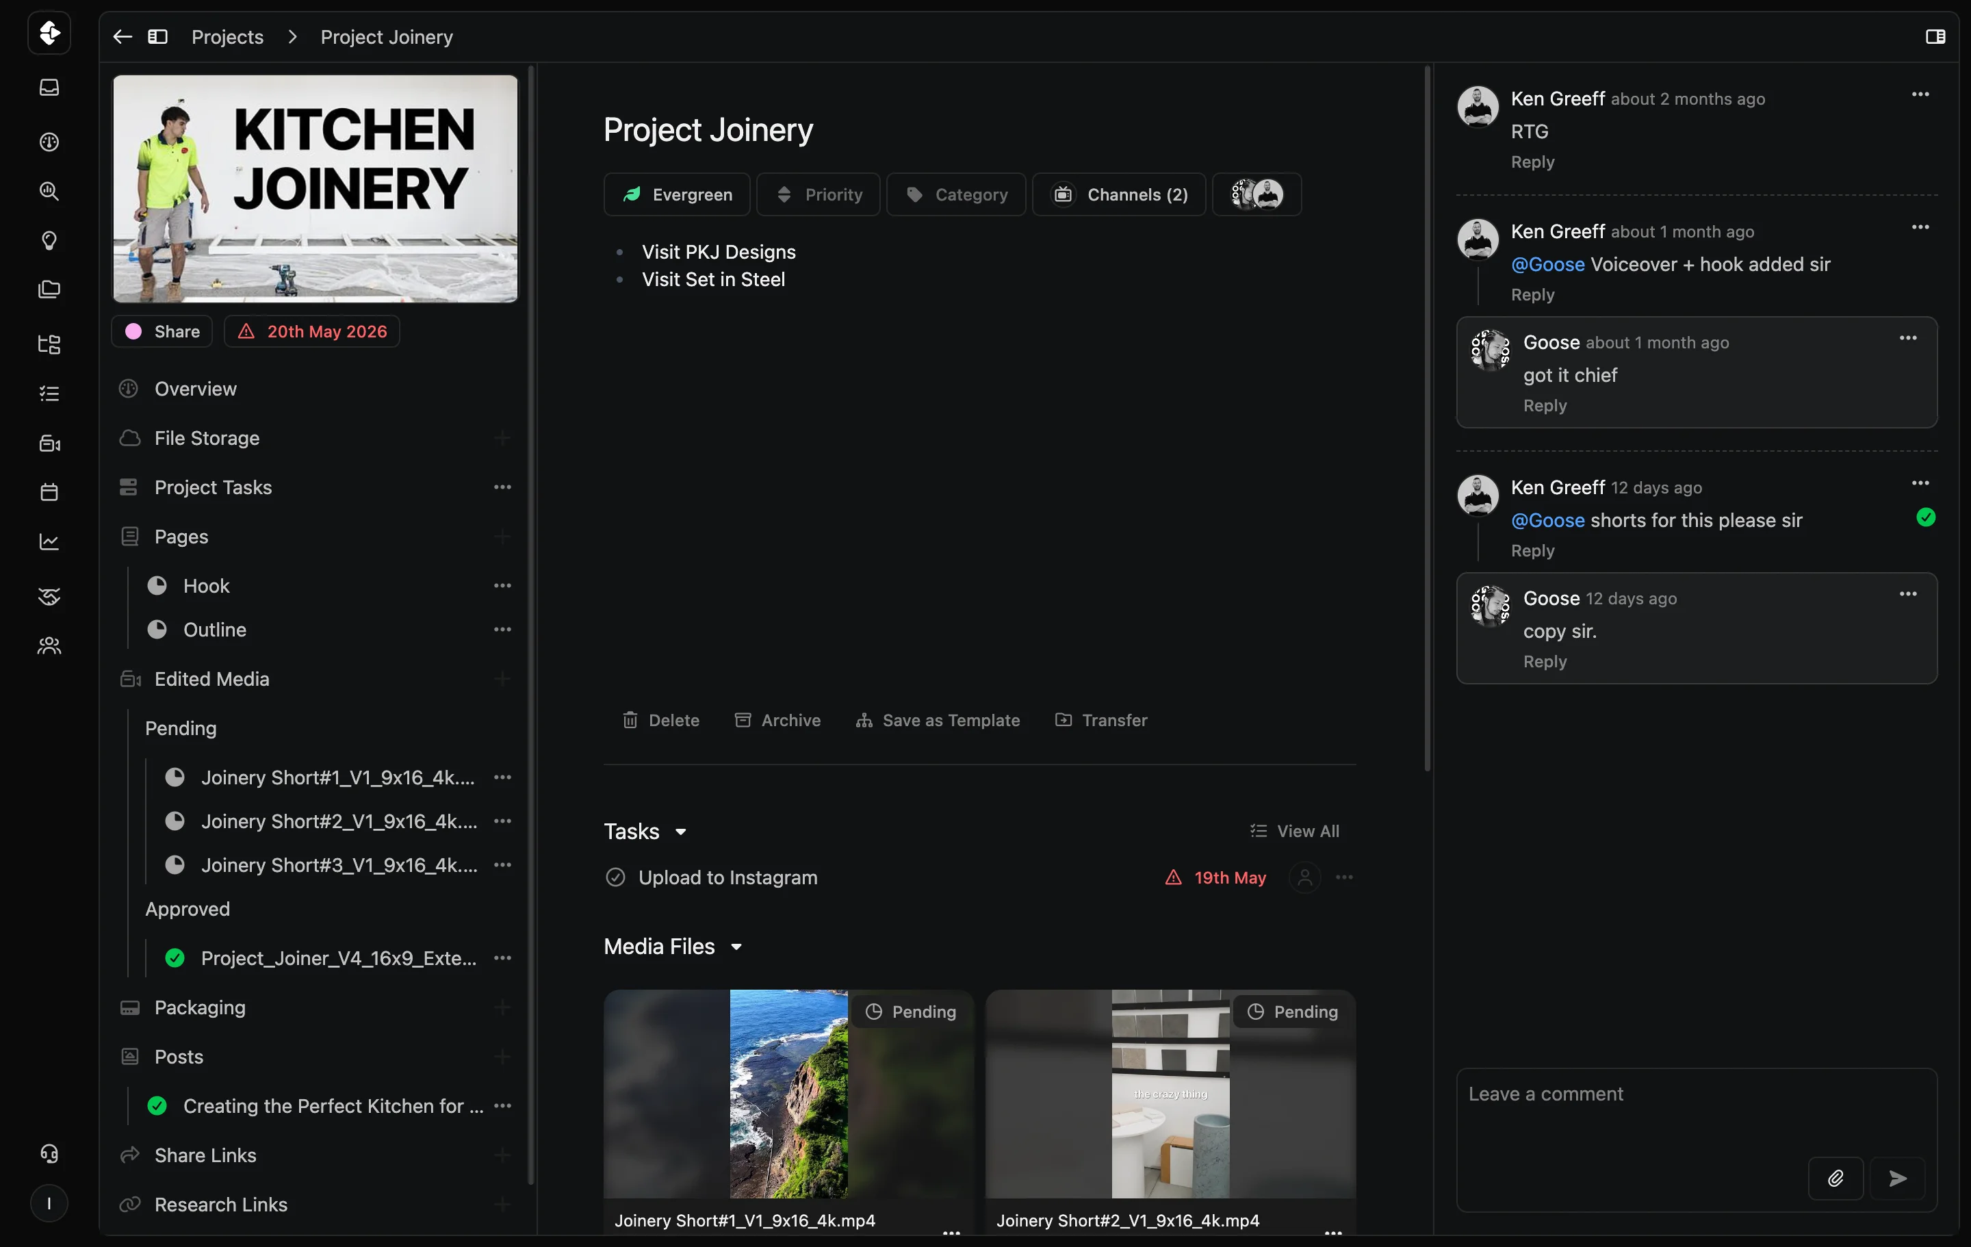
Task: Open the checklist tasks icon in rail
Action: pyautogui.click(x=49, y=393)
